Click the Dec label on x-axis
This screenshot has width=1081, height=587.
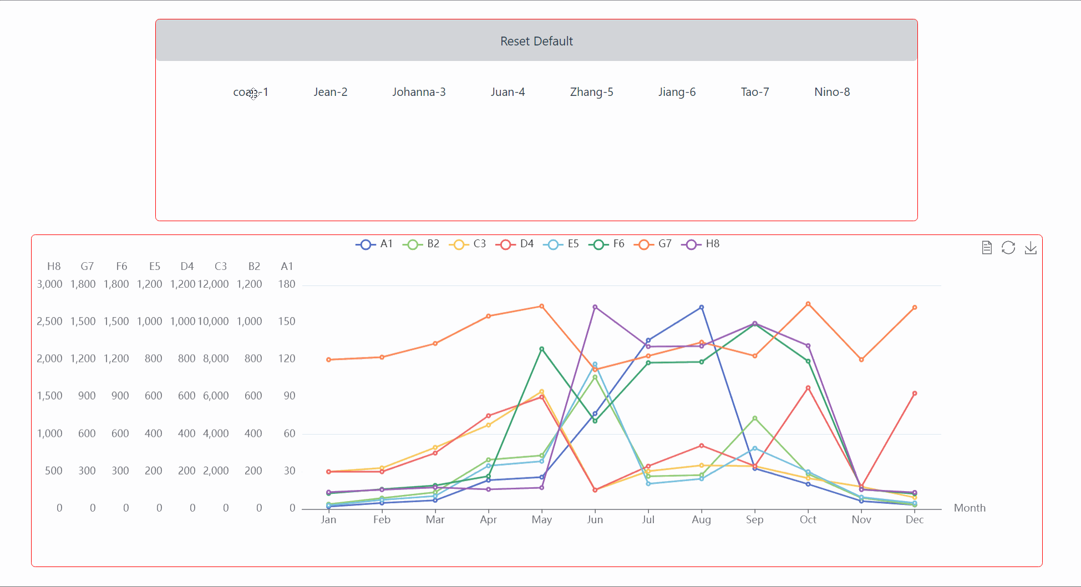click(914, 519)
